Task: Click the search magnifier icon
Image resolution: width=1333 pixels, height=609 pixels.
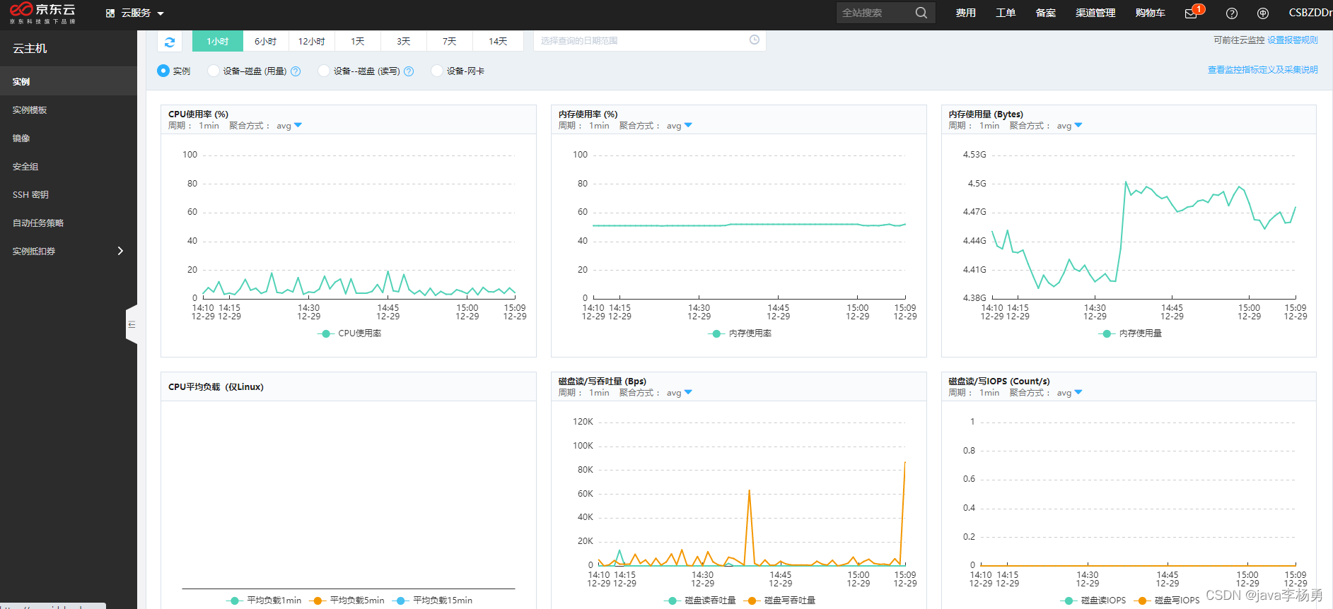Action: (x=921, y=13)
